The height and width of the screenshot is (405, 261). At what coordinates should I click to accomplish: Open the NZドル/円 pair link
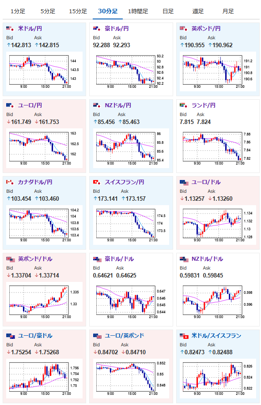click(118, 105)
